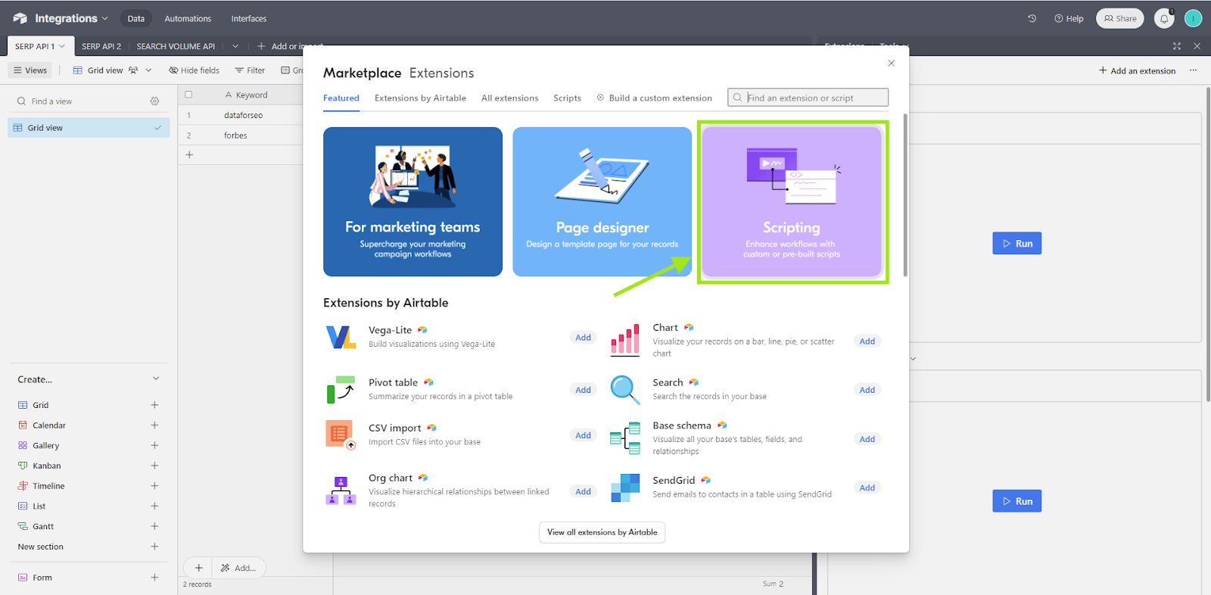Add a new Timeline view with plus

154,486
